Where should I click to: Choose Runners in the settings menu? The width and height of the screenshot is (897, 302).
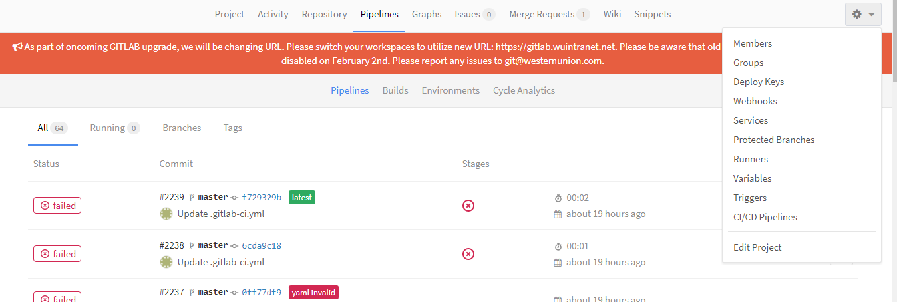coord(751,159)
